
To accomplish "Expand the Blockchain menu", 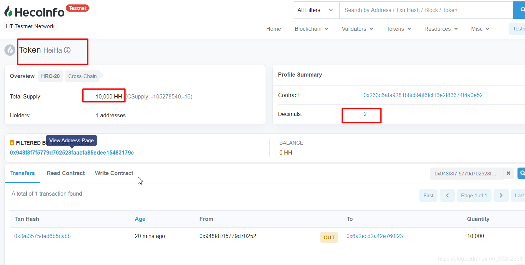I will tap(311, 29).
